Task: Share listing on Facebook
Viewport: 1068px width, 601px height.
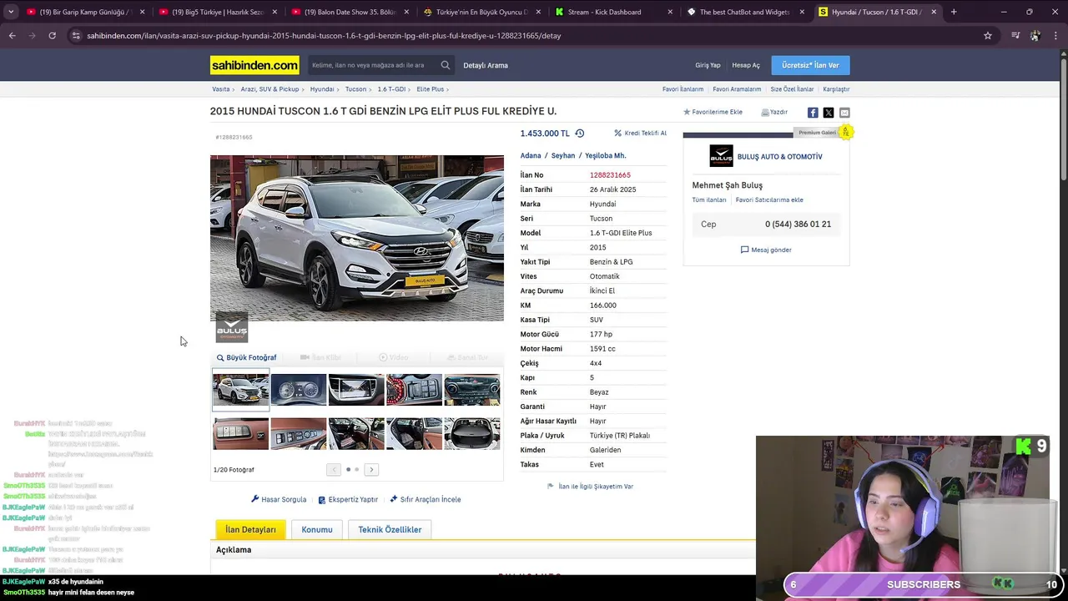Action: pyautogui.click(x=813, y=113)
